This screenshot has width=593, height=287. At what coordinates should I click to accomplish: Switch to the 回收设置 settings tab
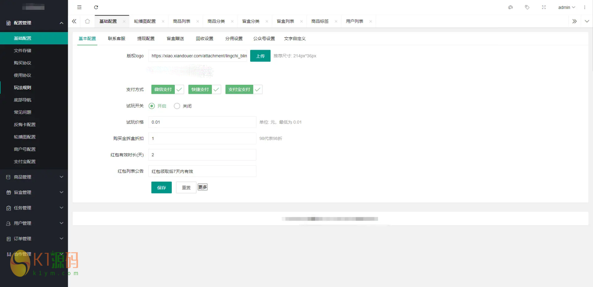[x=205, y=39]
